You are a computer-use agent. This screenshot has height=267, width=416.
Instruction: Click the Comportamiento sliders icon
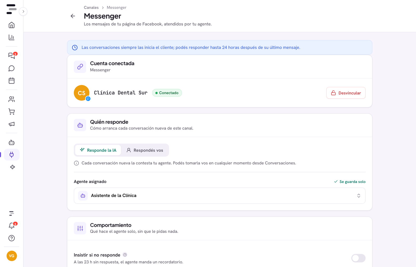click(x=80, y=228)
